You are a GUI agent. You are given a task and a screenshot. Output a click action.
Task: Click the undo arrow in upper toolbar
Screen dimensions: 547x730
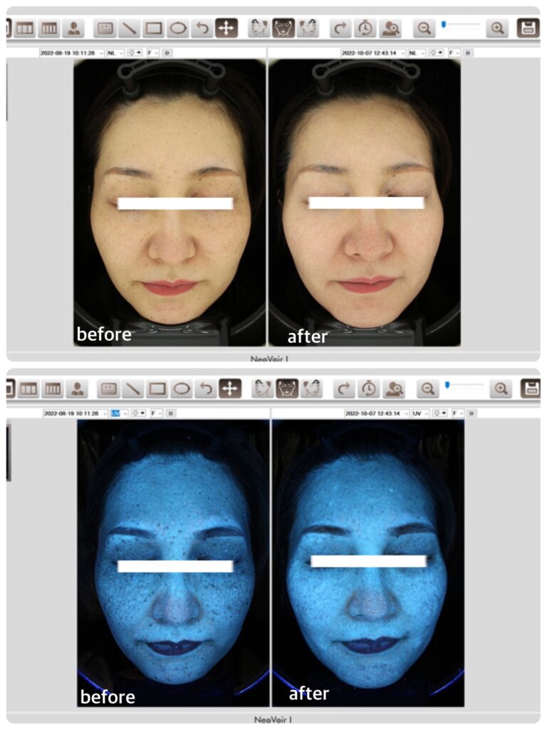[x=202, y=29]
